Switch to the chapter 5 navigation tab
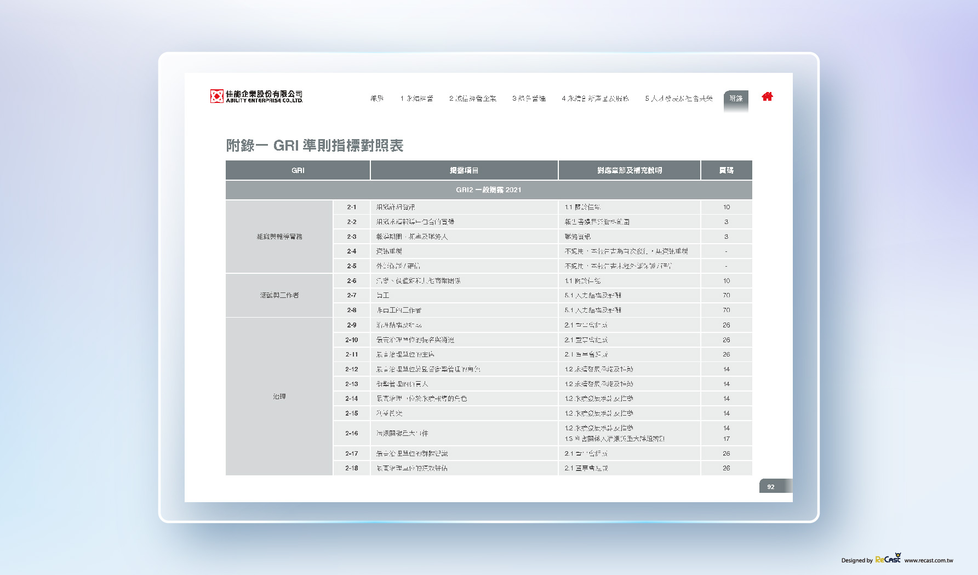The image size is (978, 575). 679,99
